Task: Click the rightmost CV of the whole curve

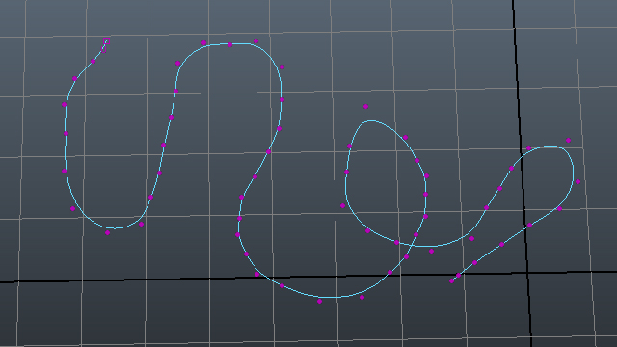Action: [x=577, y=182]
